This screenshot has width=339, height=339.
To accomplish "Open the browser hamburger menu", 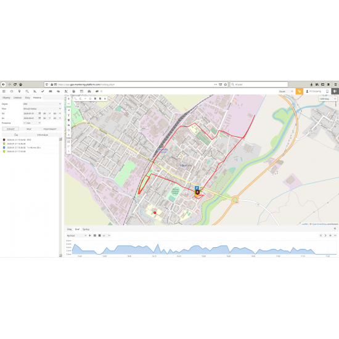I will tap(335, 84).
